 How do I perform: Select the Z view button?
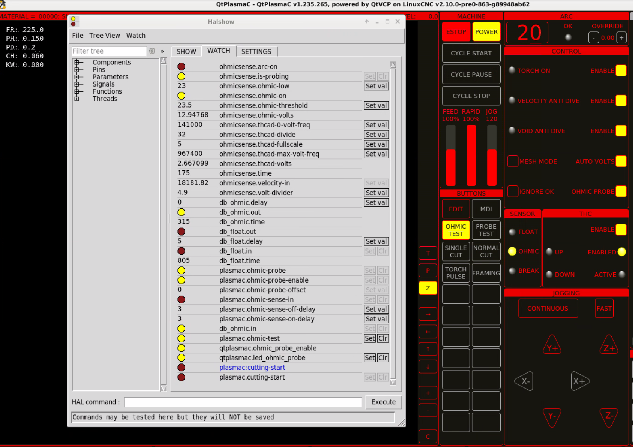pyautogui.click(x=428, y=288)
